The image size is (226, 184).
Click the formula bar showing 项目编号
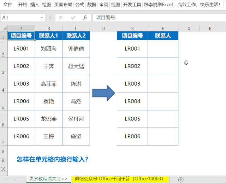[159, 18]
